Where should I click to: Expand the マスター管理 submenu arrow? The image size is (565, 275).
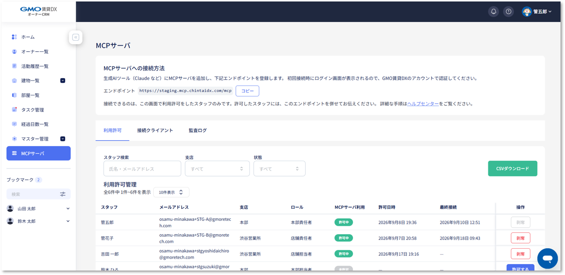coord(63,139)
